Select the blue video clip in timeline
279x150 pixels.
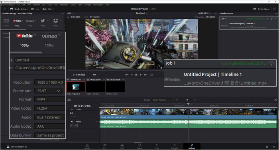tap(188, 114)
